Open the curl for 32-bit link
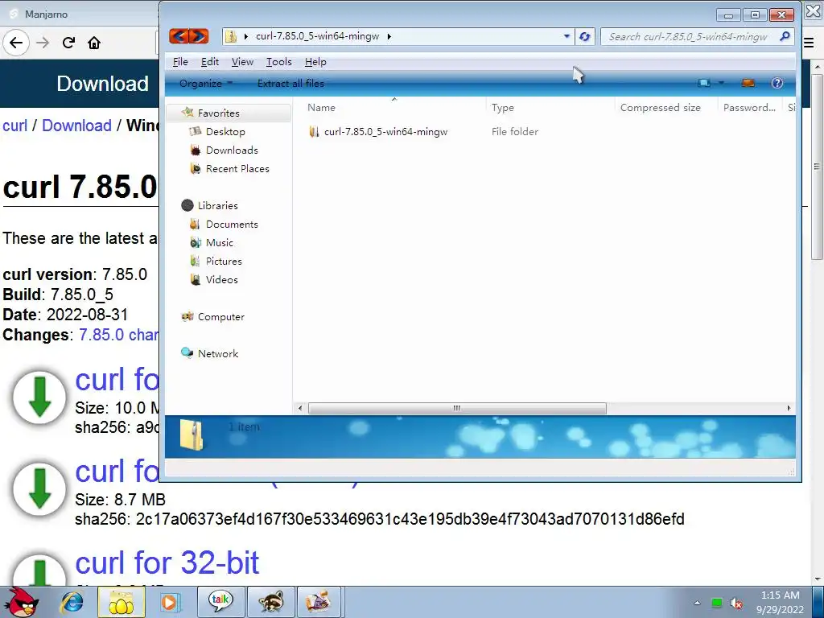 pyautogui.click(x=167, y=562)
